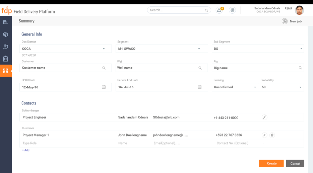This screenshot has height=173, width=313.
Task: Expand the Segment M-I SWACO dropdown
Action: (199, 49)
